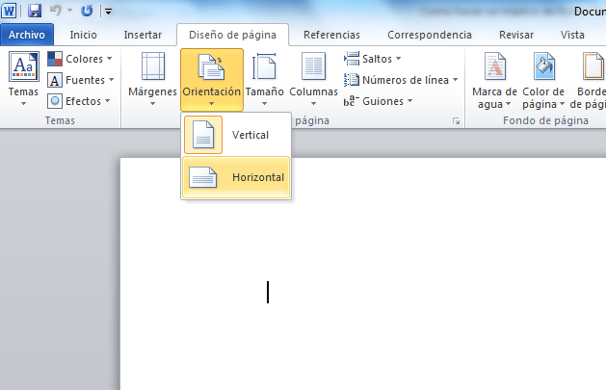The height and width of the screenshot is (390, 606).
Task: Switch to the Inicio tab
Action: pos(83,35)
